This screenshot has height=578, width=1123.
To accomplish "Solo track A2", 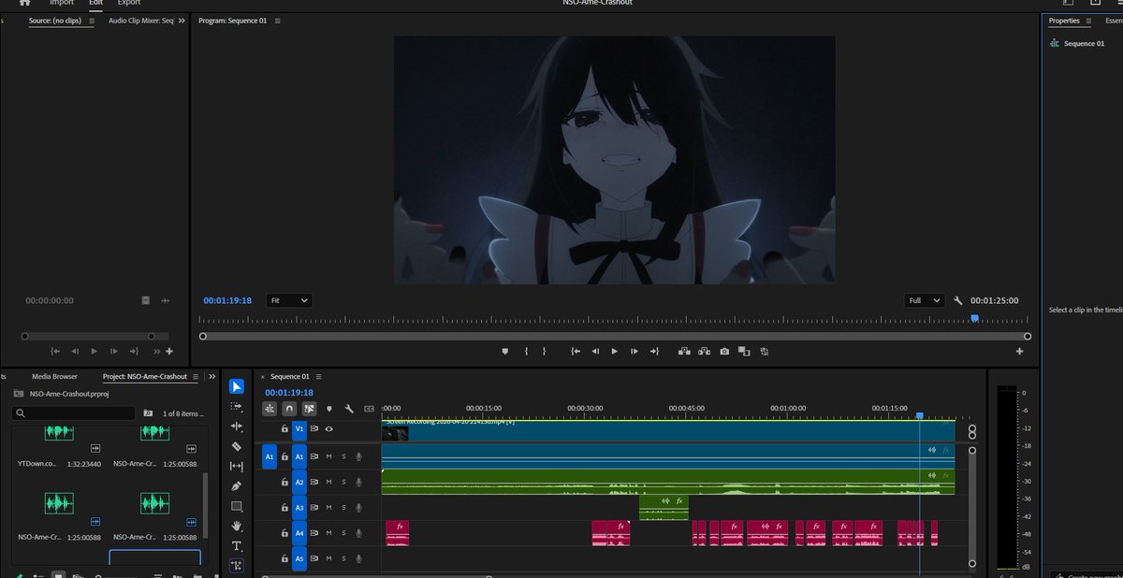I will click(343, 482).
